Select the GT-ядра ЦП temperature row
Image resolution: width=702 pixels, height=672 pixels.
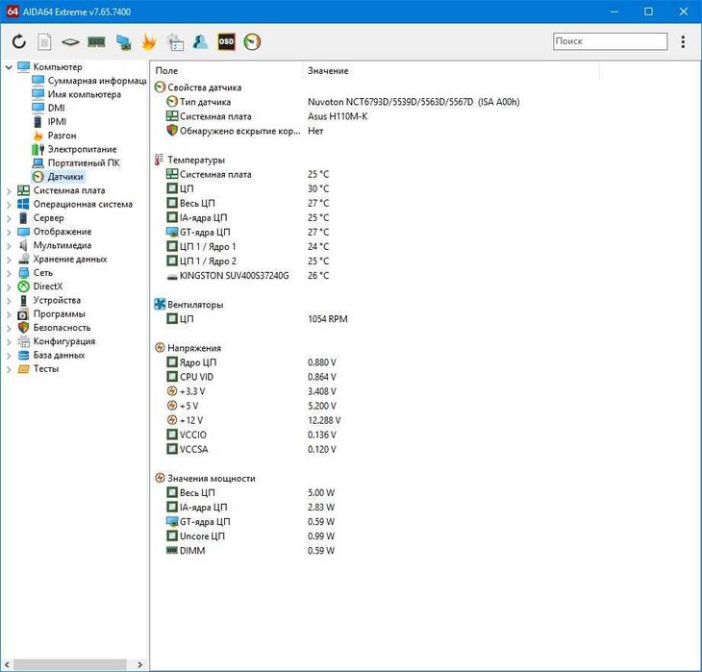coord(247,233)
